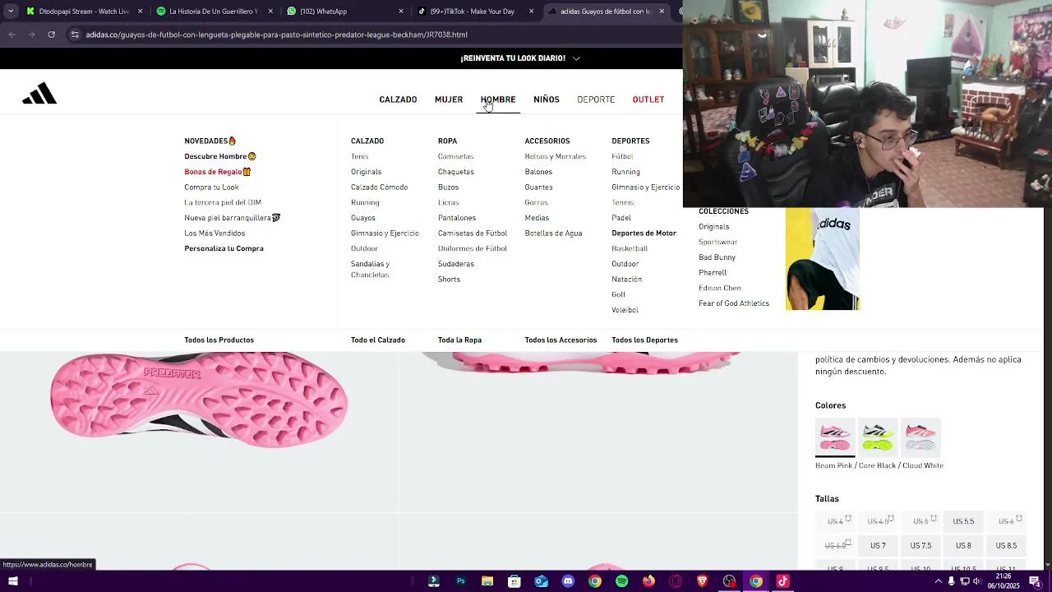The height and width of the screenshot is (592, 1052).
Task: Expand the Reinventa tu look diario banner
Action: [x=576, y=58]
